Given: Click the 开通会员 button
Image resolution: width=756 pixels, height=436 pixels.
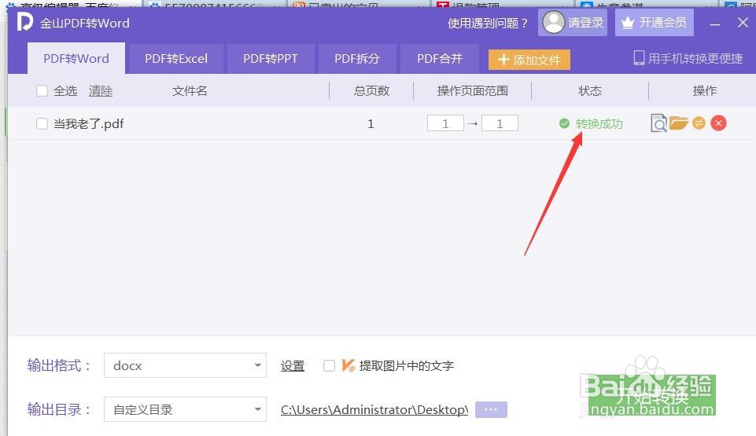Looking at the screenshot, I should [655, 22].
